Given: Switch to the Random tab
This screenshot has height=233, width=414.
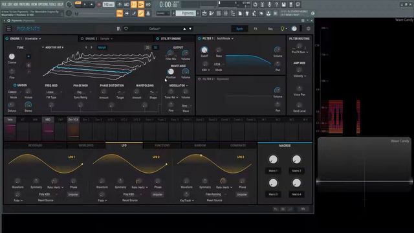Looking at the screenshot, I should (200, 146).
